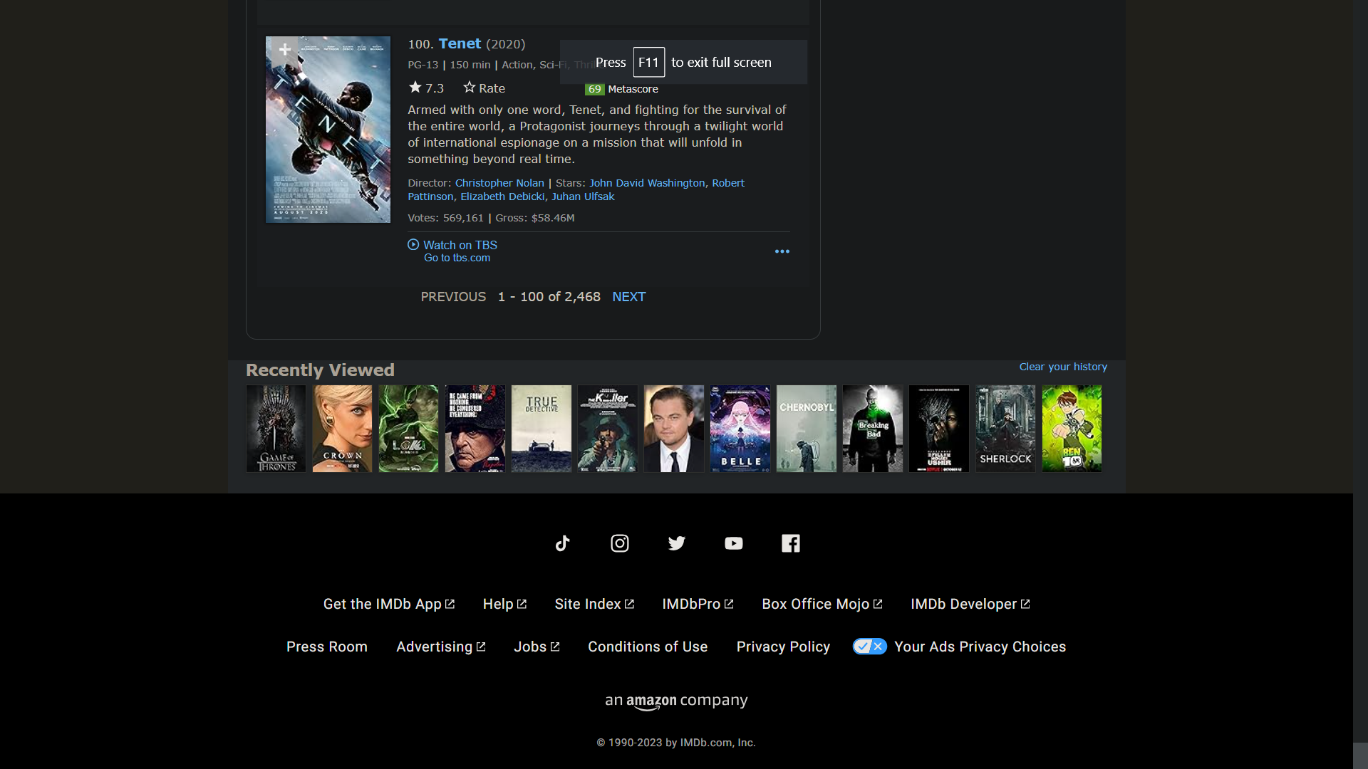The image size is (1368, 769).
Task: Open Advertising footer link
Action: click(x=441, y=647)
